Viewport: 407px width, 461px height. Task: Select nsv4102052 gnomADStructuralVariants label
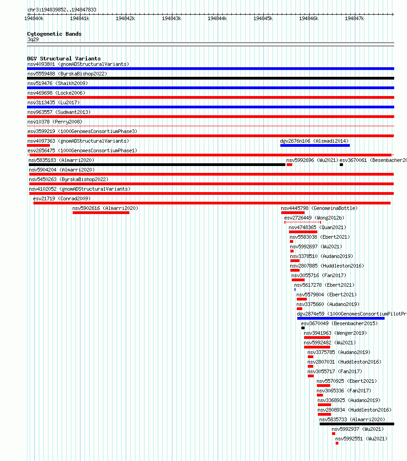coord(80,189)
